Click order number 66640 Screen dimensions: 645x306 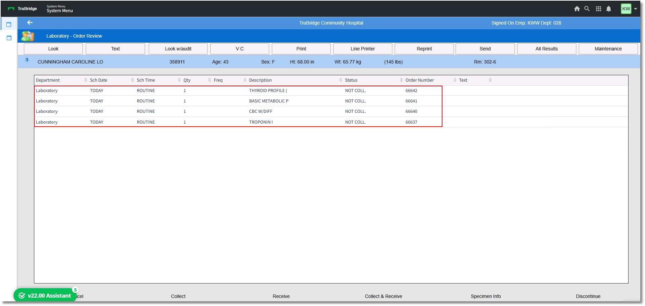pos(411,112)
